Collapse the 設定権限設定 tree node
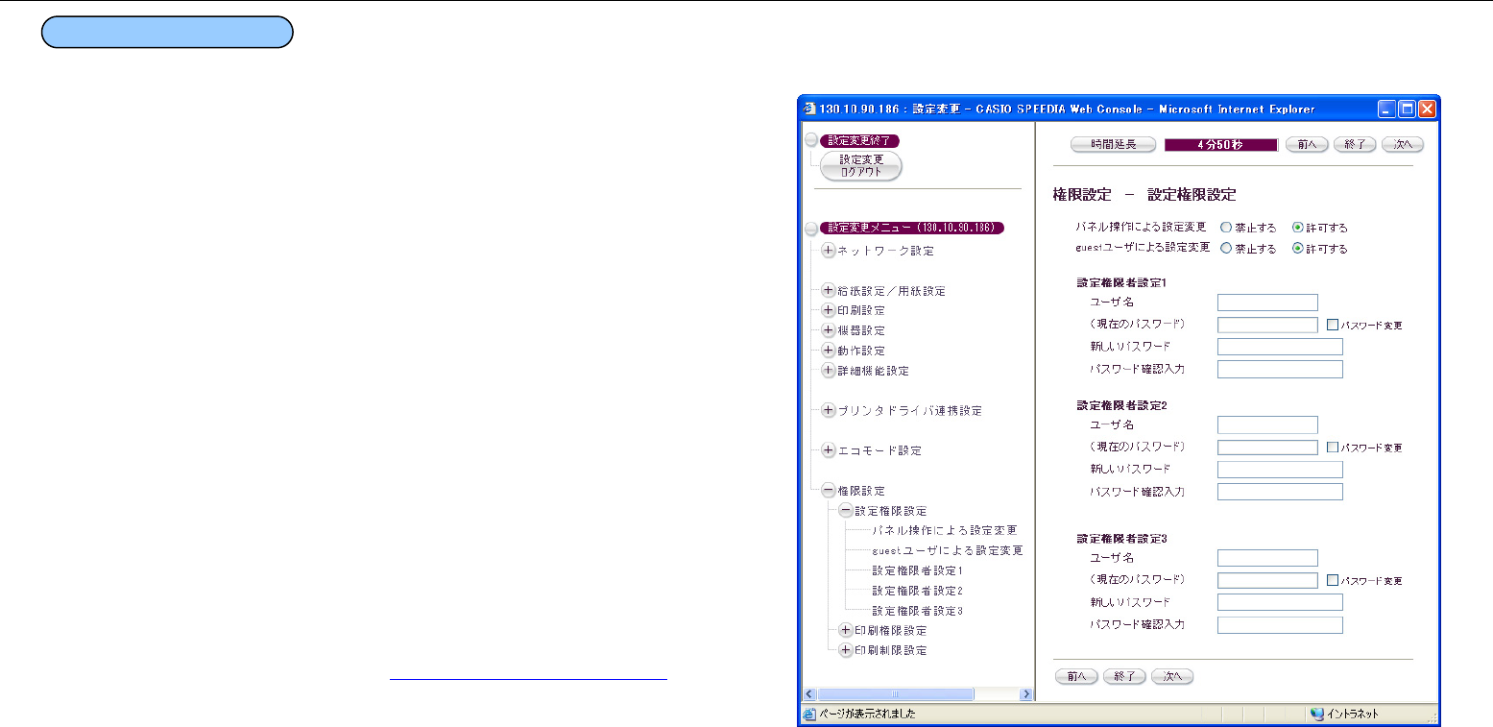Viewport: 1493px width, 727px height. pos(846,510)
